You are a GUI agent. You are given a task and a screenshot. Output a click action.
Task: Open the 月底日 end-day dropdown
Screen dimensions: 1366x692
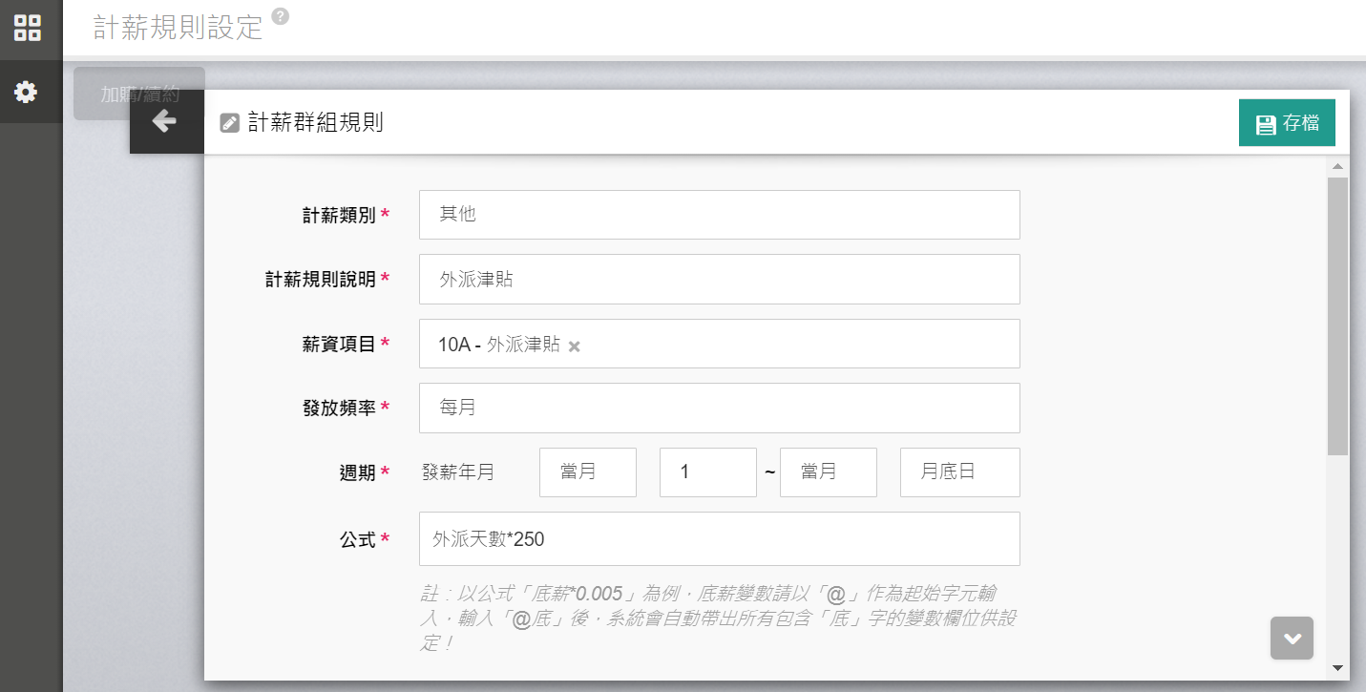click(x=959, y=472)
